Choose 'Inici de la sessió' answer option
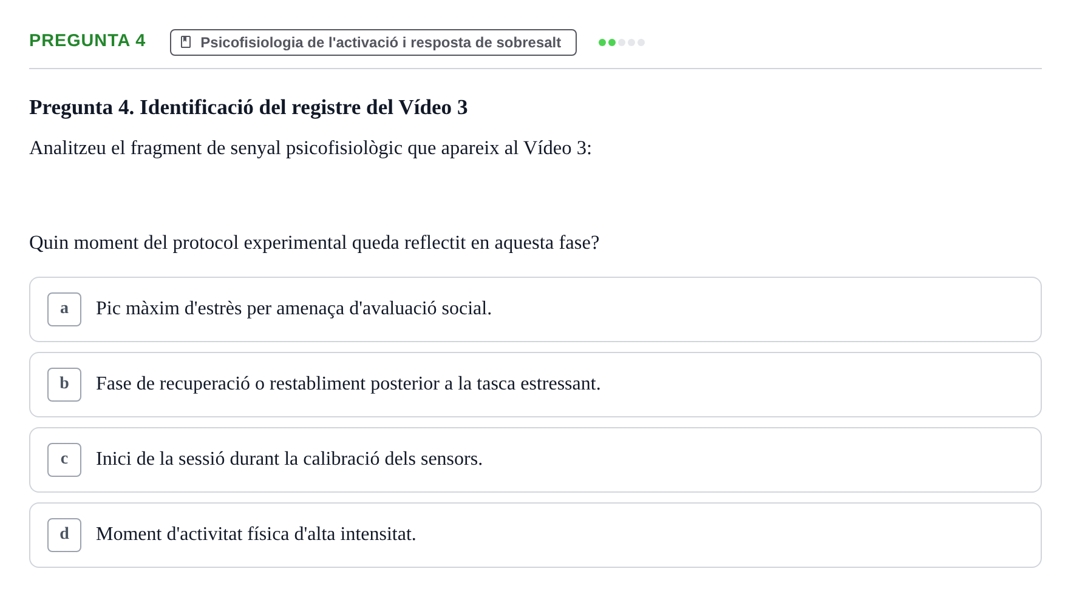 pyautogui.click(x=535, y=460)
